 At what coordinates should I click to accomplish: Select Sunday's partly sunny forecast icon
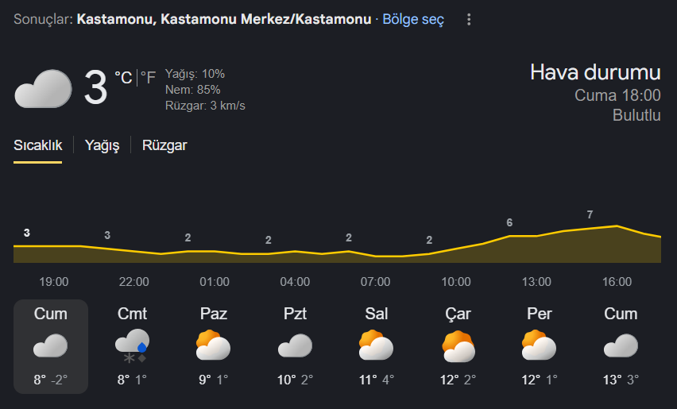213,345
